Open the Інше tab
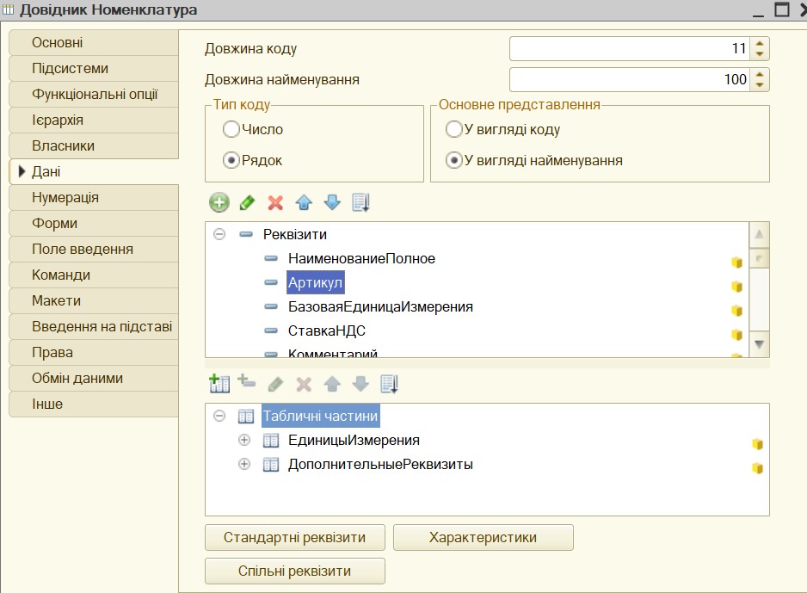Image resolution: width=807 pixels, height=593 pixels. point(94,405)
